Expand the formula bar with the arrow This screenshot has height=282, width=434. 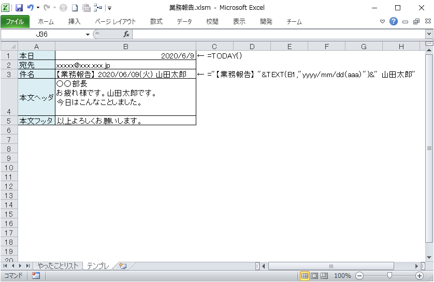coord(429,34)
